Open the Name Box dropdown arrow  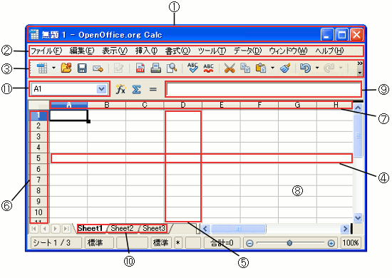tap(101, 89)
